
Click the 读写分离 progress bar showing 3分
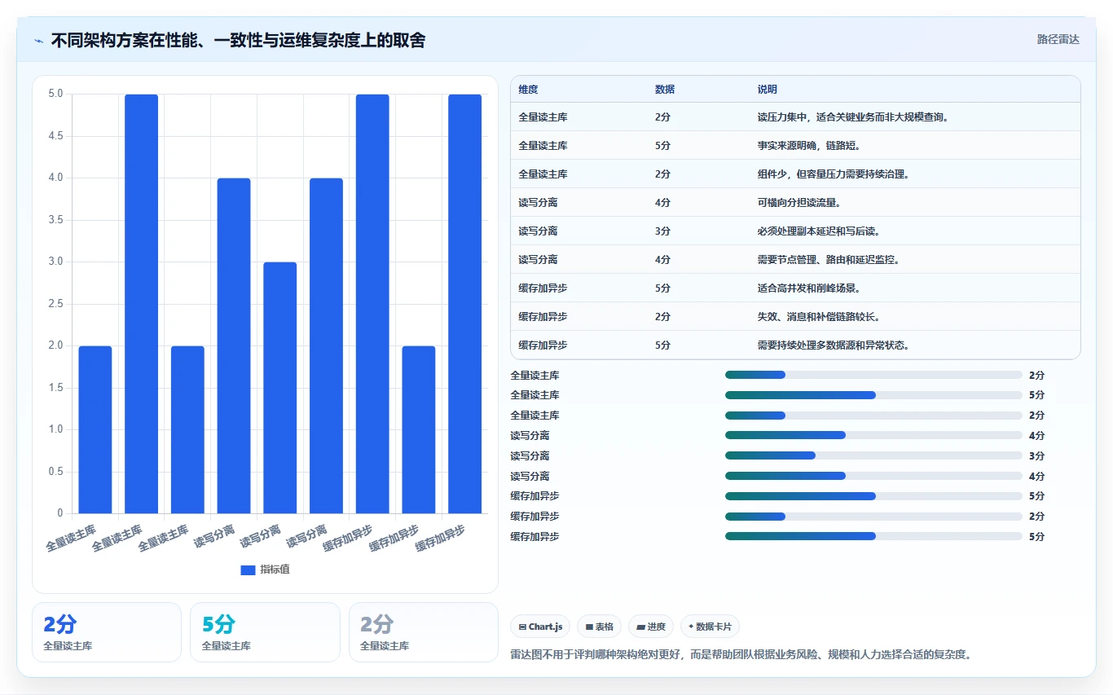click(x=873, y=456)
